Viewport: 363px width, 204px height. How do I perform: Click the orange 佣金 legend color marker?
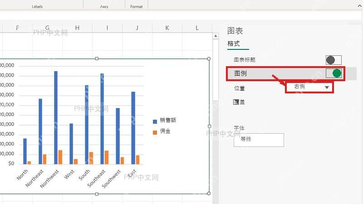pos(155,132)
